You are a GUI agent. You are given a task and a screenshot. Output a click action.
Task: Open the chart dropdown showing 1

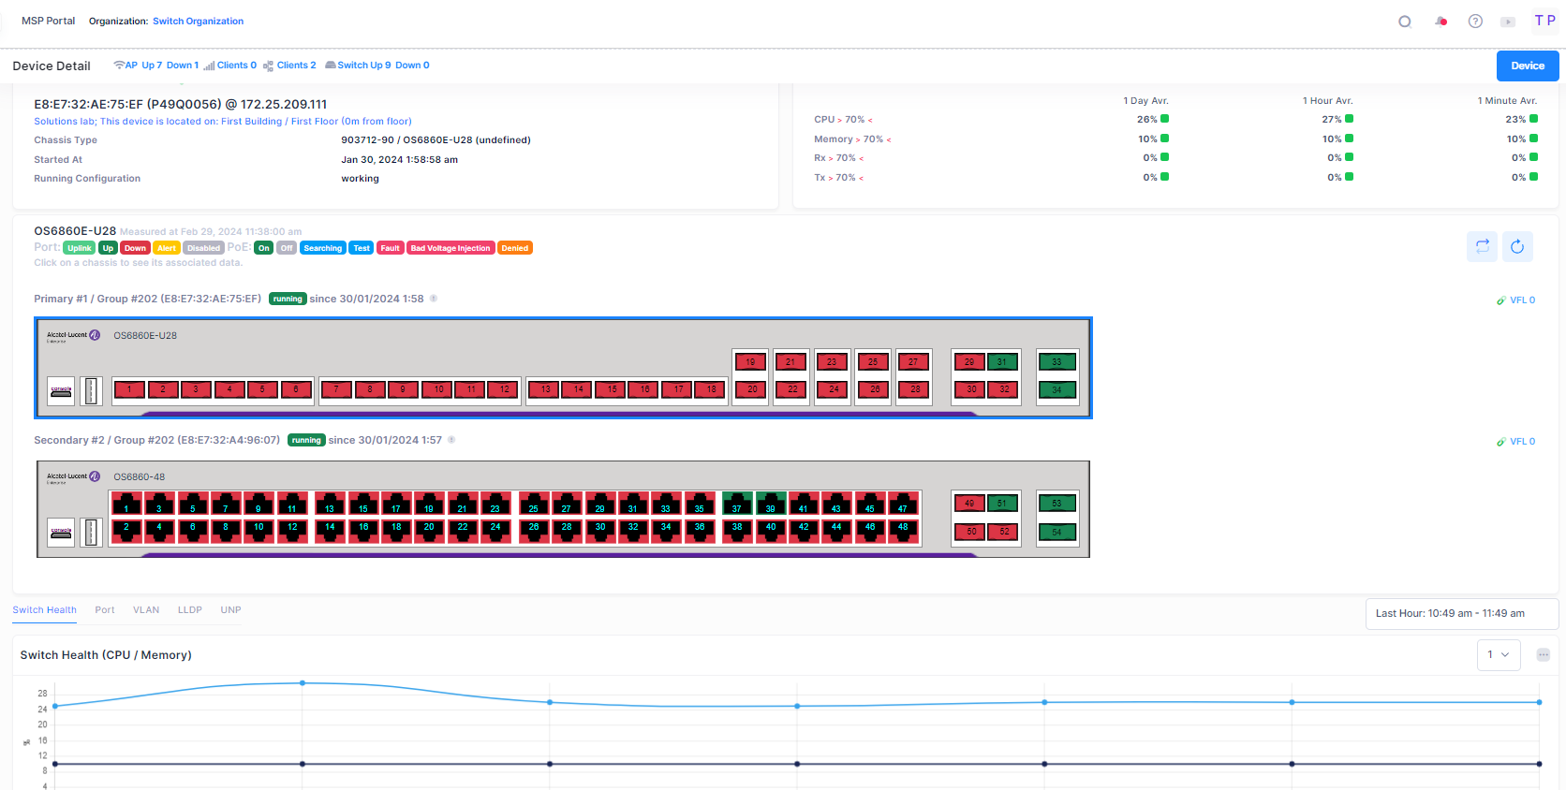1499,654
